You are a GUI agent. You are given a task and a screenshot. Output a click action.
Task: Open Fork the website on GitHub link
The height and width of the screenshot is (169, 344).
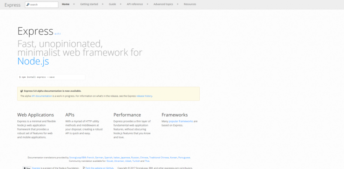(99, 168)
